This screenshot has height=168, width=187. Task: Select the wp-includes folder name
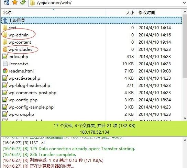(x=20, y=49)
